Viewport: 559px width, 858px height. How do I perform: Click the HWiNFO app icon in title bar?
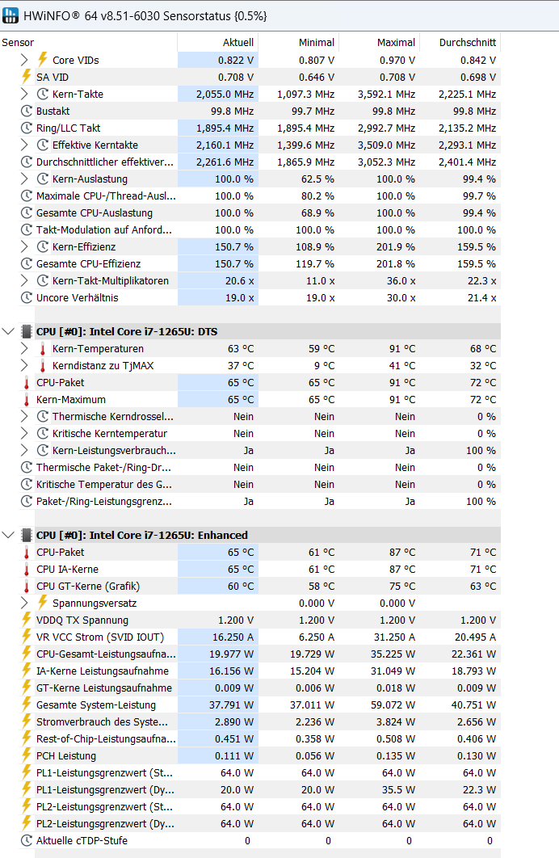pyautogui.click(x=10, y=16)
